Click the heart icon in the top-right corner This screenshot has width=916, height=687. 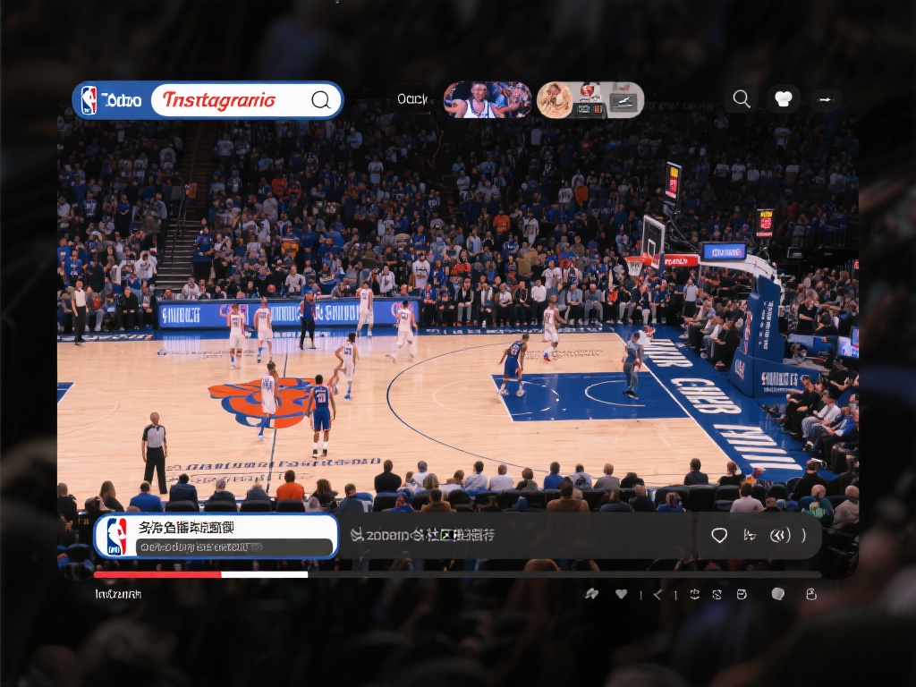[x=784, y=98]
